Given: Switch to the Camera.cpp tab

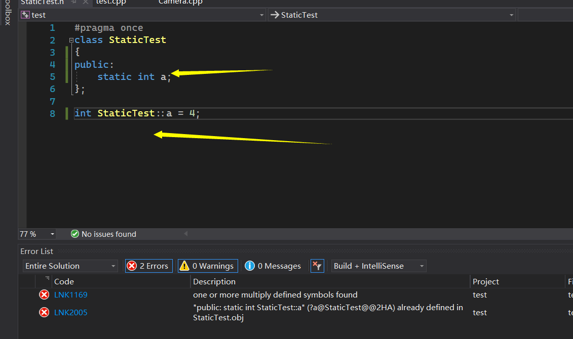Looking at the screenshot, I should point(180,2).
